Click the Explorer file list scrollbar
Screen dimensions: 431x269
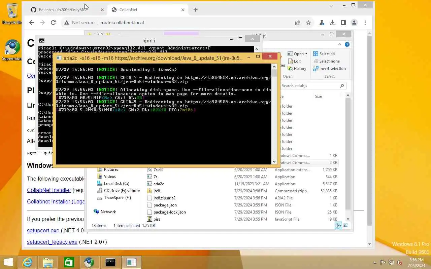pos(348,157)
